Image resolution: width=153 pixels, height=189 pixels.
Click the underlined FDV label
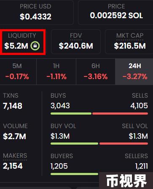coord(76,36)
